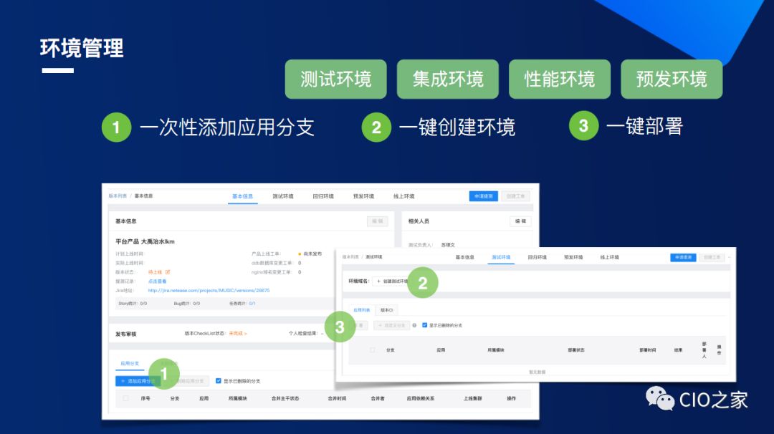This screenshot has height=434, width=774.
Task: Click the 待上线 version status text
Action: tap(155, 272)
